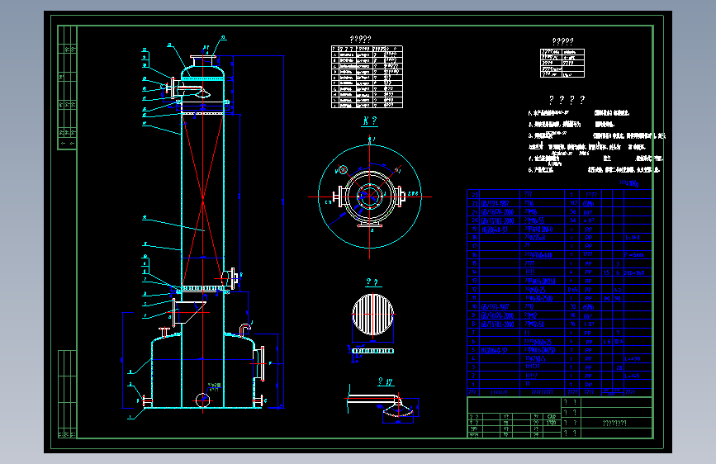The image size is (716, 464).
Task: Select quantity '117' in the parts list
Action: (573, 203)
